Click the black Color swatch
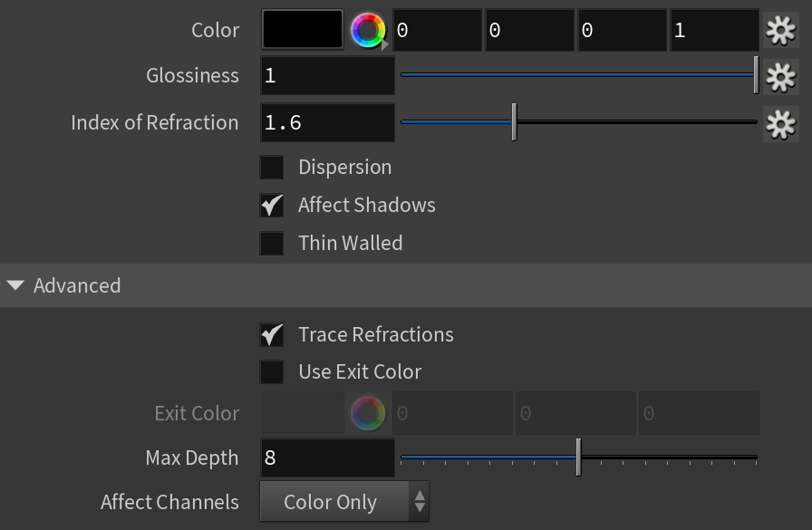812x530 pixels. (303, 30)
